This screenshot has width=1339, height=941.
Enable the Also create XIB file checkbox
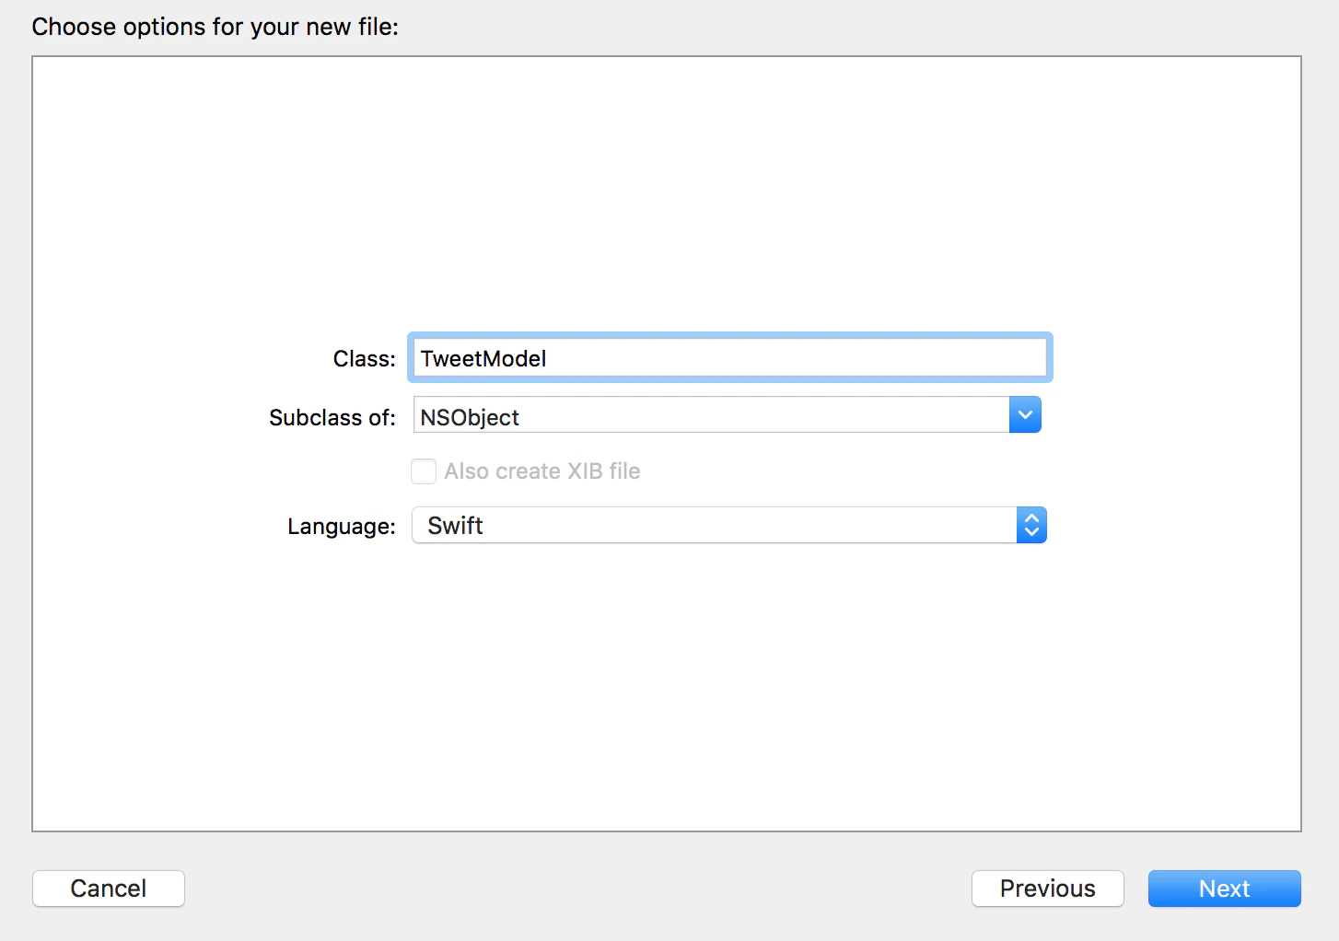424,471
